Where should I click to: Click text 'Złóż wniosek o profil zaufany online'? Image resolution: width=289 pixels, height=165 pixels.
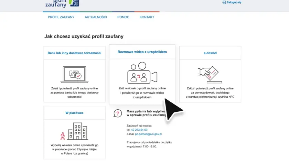142,88
